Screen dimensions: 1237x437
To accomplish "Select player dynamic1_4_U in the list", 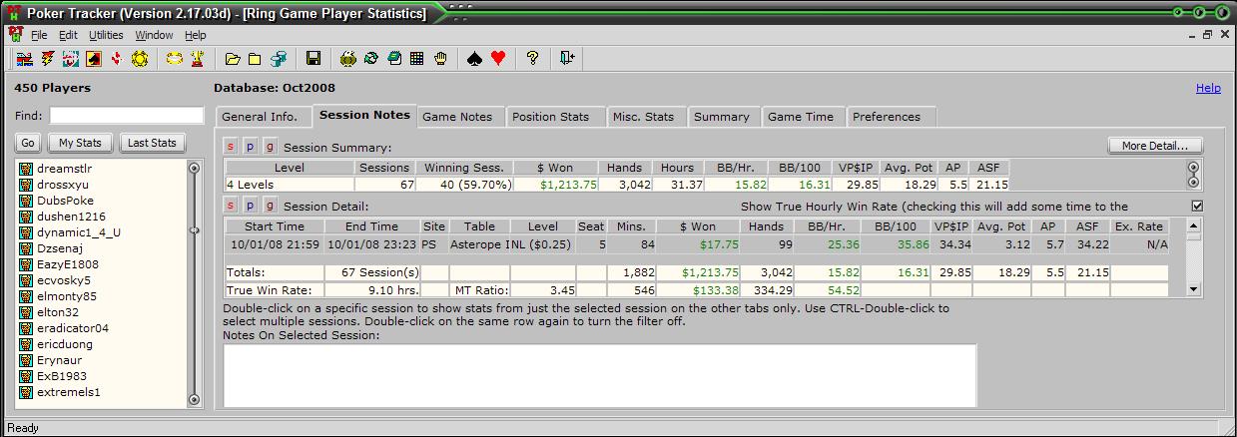I will point(78,232).
